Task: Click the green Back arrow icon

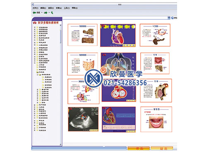Action: point(34,13)
